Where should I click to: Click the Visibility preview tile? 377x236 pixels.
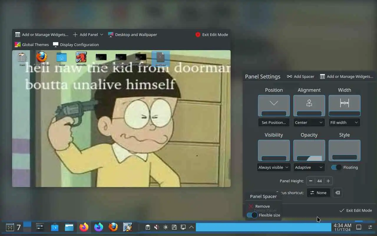pos(274,150)
